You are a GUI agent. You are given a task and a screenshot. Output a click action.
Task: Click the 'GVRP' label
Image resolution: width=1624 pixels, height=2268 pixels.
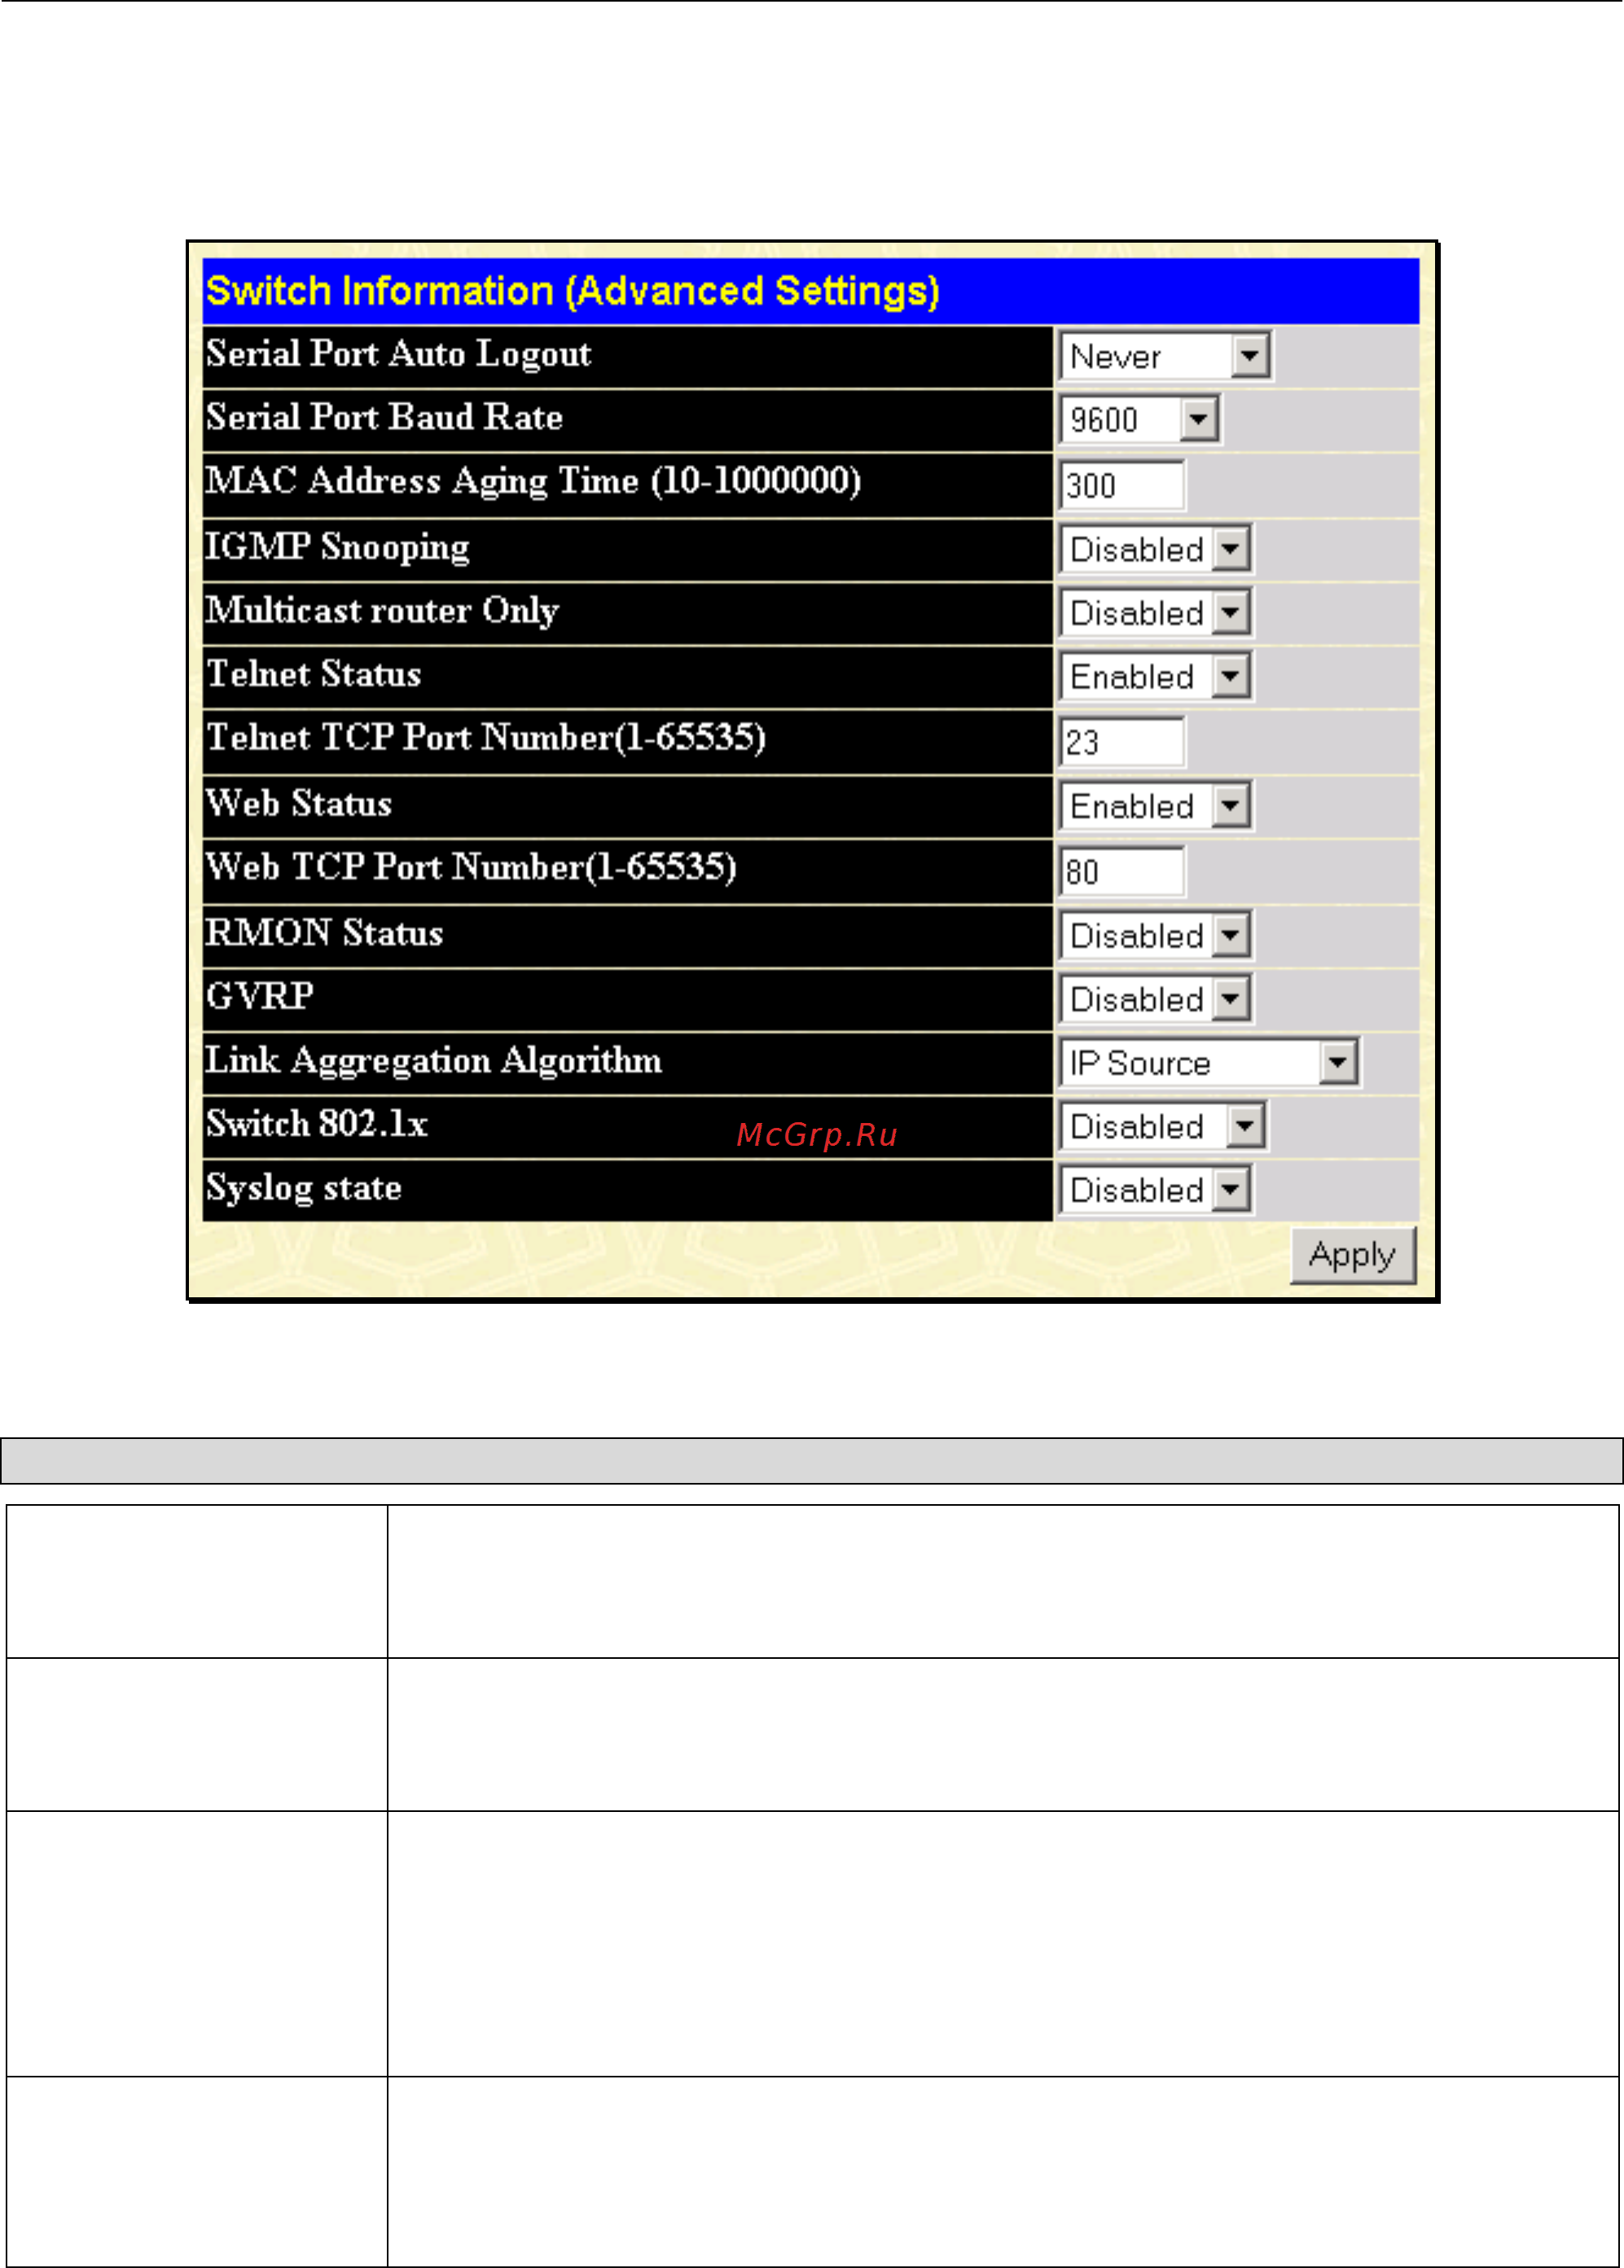click(259, 996)
